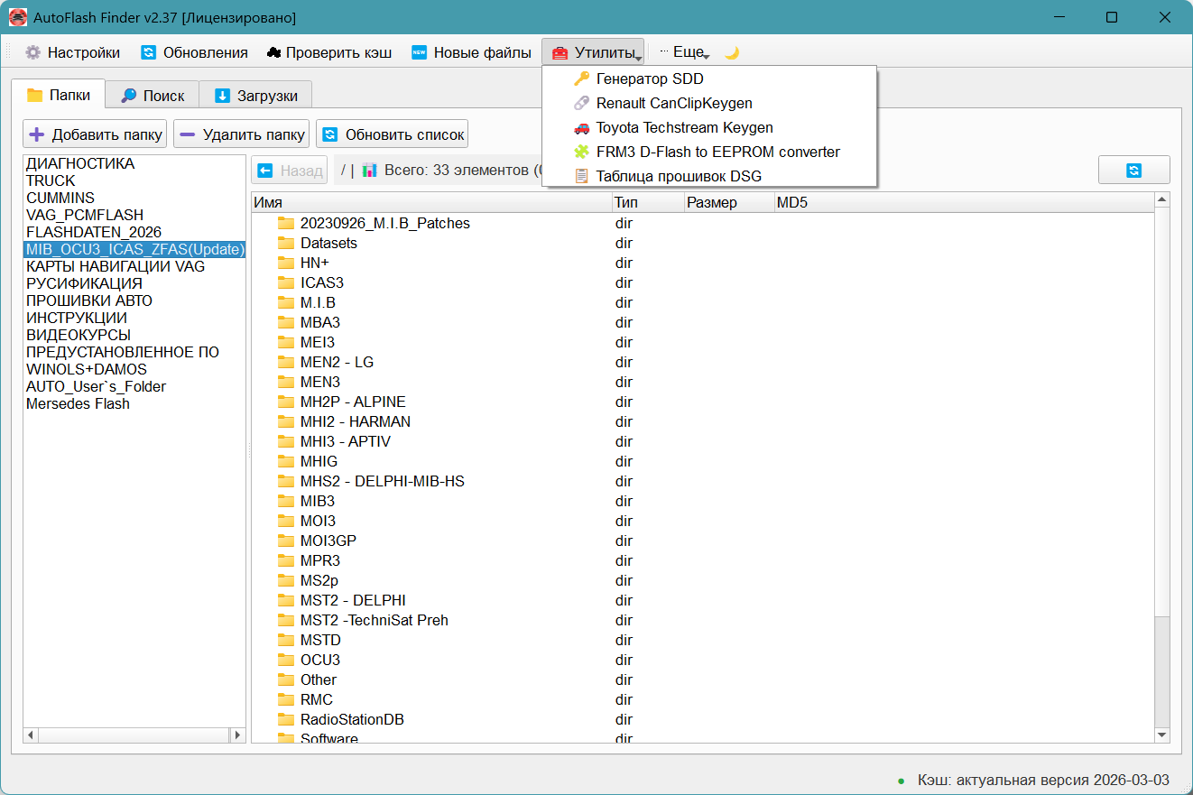Click the refresh icon button above file list

click(1133, 170)
